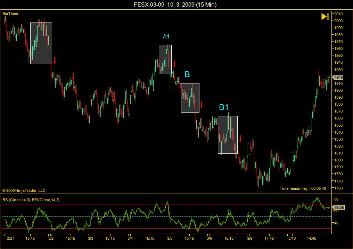Image resolution: width=353 pixels, height=249 pixels.
Task: Click the 2010 price axis label
Action: [338, 14]
